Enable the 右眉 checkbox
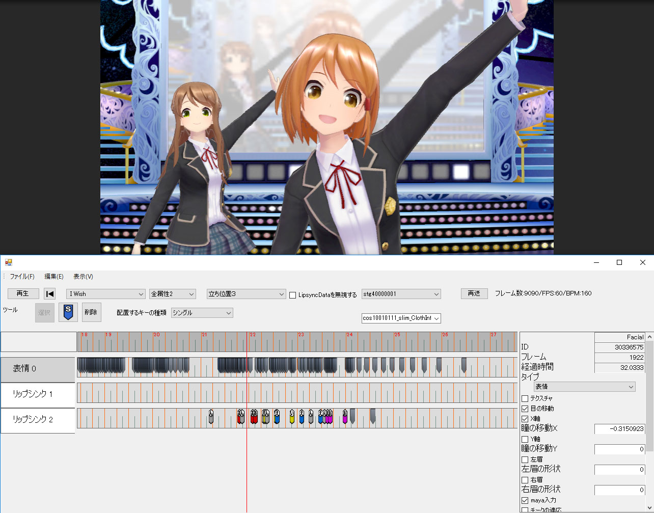Screen dimensions: 654x513 click(x=525, y=480)
